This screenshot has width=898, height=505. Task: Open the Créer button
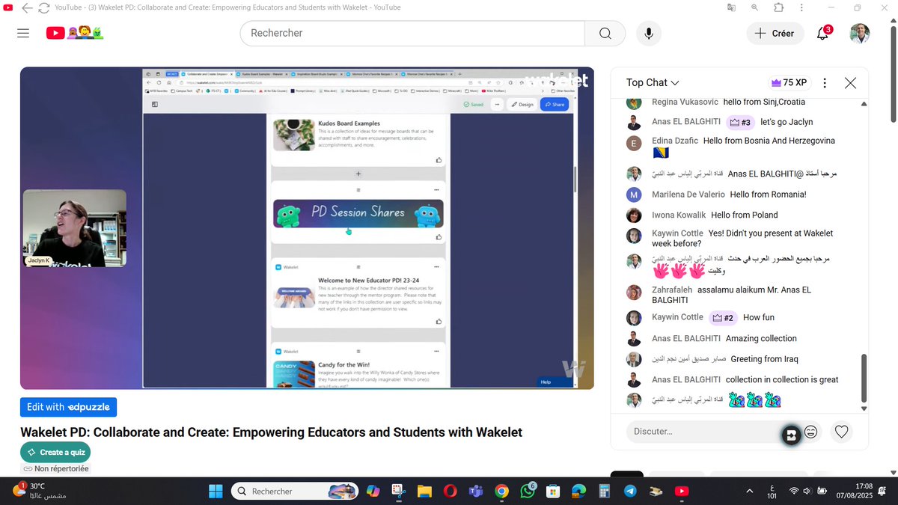coord(775,34)
